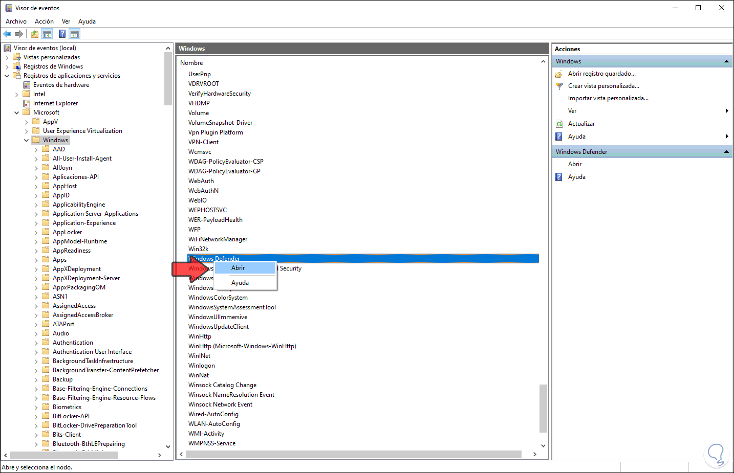Viewport: 734px width, 473px height.
Task: Expand the Vistas personalizadas tree node
Action: tap(7, 58)
